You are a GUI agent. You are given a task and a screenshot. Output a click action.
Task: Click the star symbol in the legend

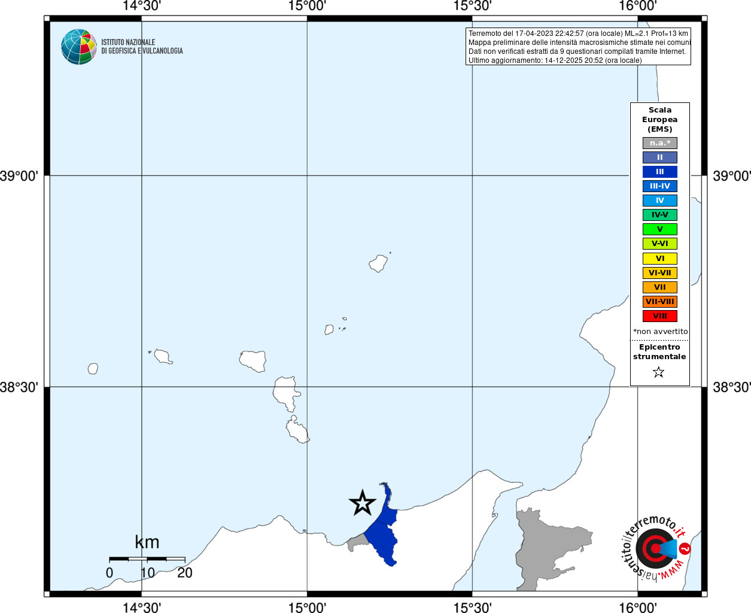[x=659, y=372]
